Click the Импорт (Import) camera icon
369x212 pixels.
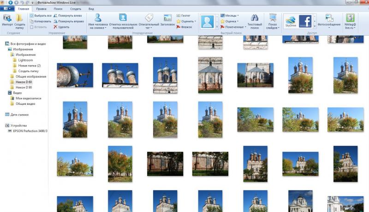click(x=7, y=18)
